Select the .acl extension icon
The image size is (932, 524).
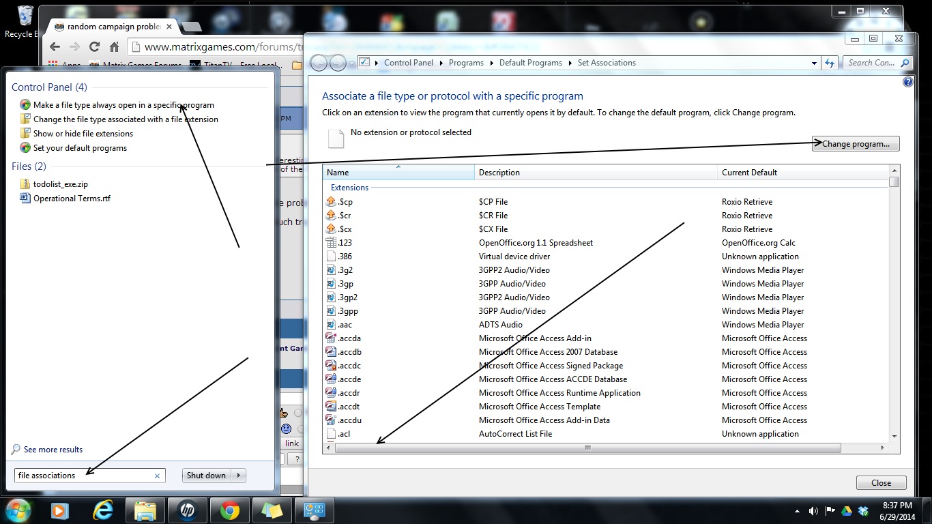pos(332,434)
